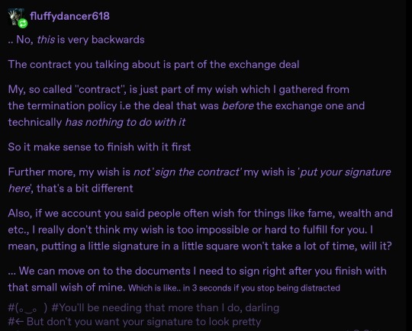
Task: Select the "You'll be needing that more" tag
Action: 166,308
